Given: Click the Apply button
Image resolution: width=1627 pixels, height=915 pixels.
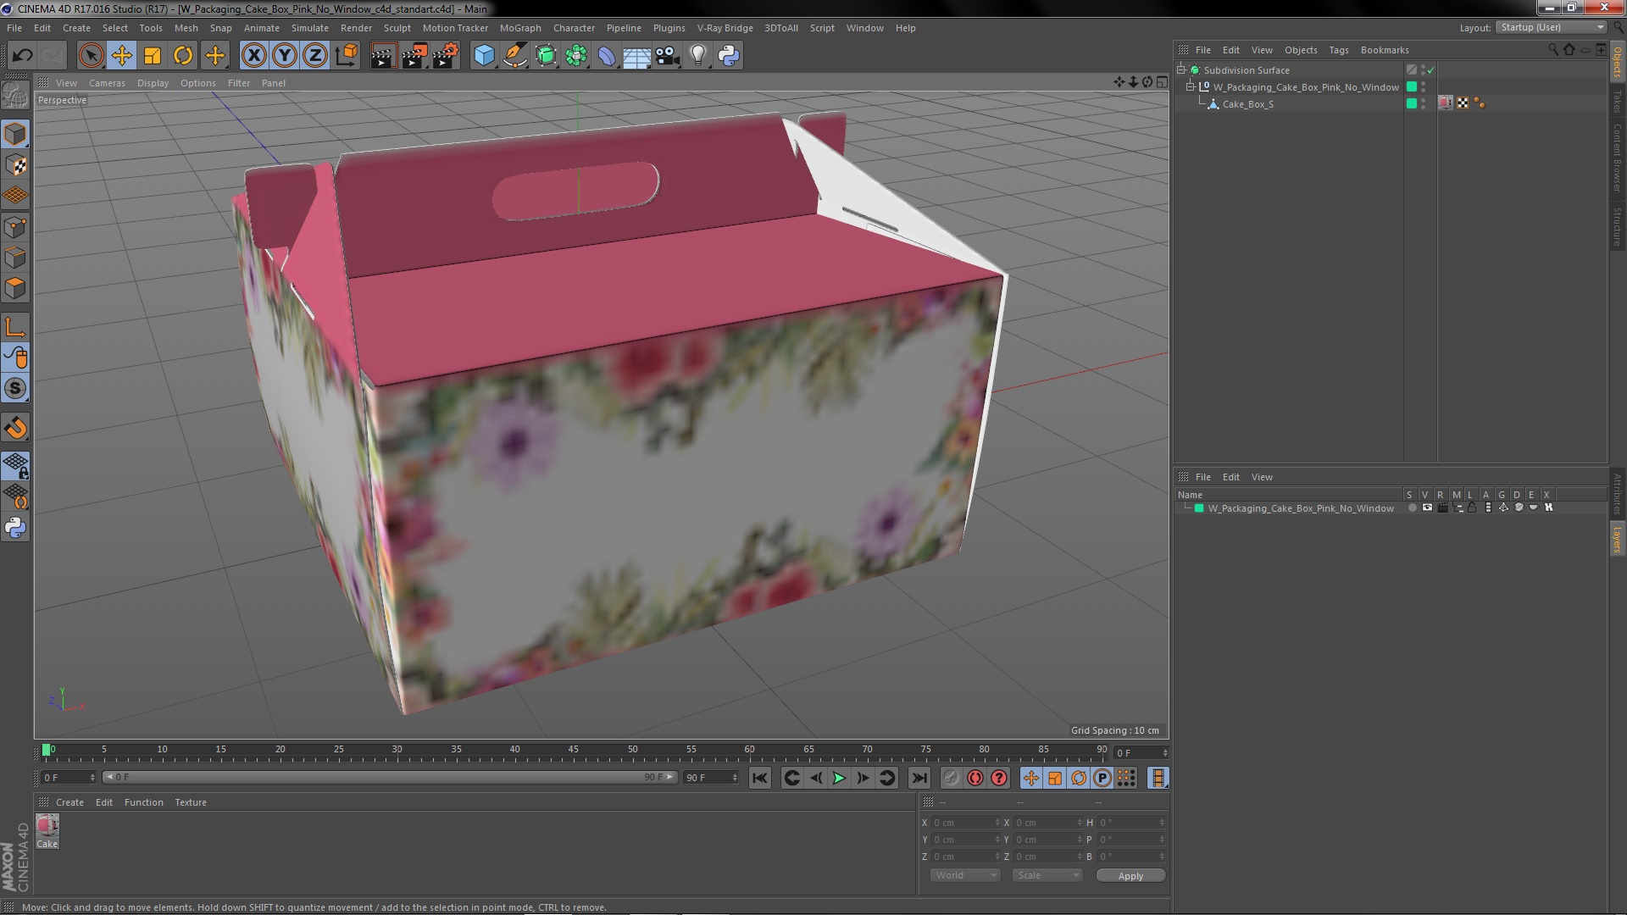Looking at the screenshot, I should (x=1130, y=876).
